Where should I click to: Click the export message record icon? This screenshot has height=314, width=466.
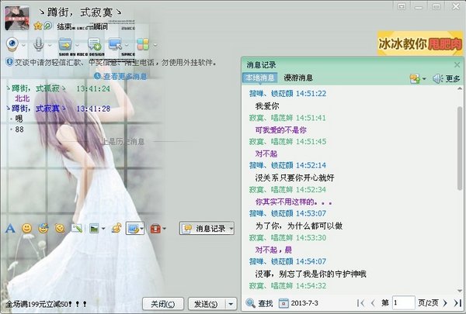(x=416, y=78)
